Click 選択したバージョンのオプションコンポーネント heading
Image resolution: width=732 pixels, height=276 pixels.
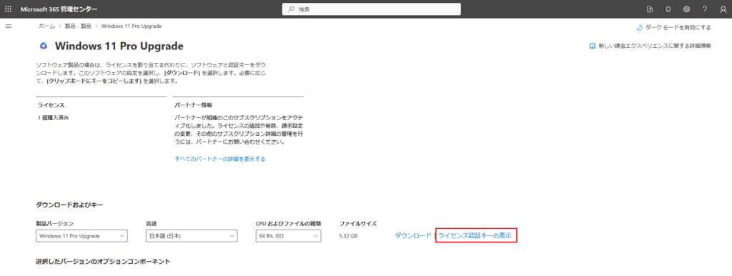[x=103, y=262]
